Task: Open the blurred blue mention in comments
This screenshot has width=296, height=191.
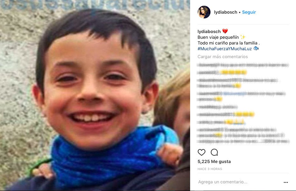Action: (235, 93)
